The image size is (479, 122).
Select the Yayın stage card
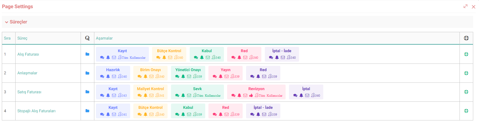point(226,73)
